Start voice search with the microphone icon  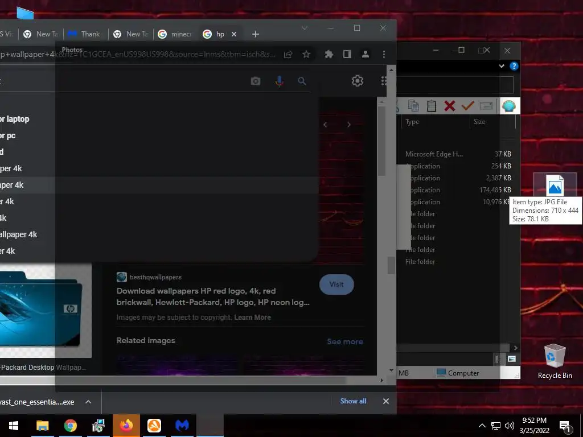pos(279,81)
